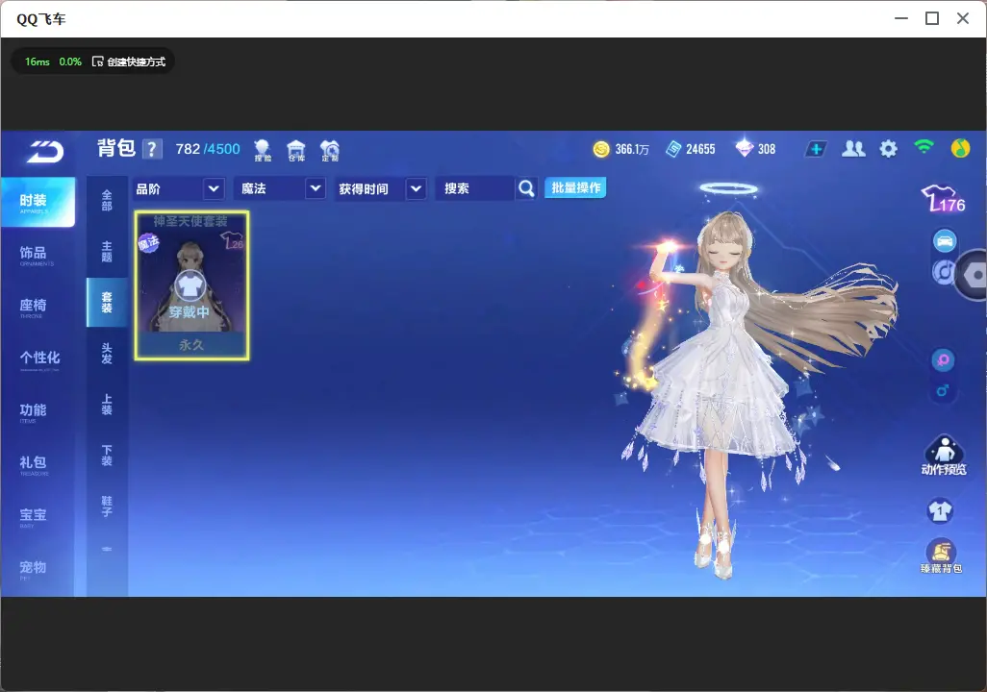Minimize the QQ飞车 window

pos(901,19)
